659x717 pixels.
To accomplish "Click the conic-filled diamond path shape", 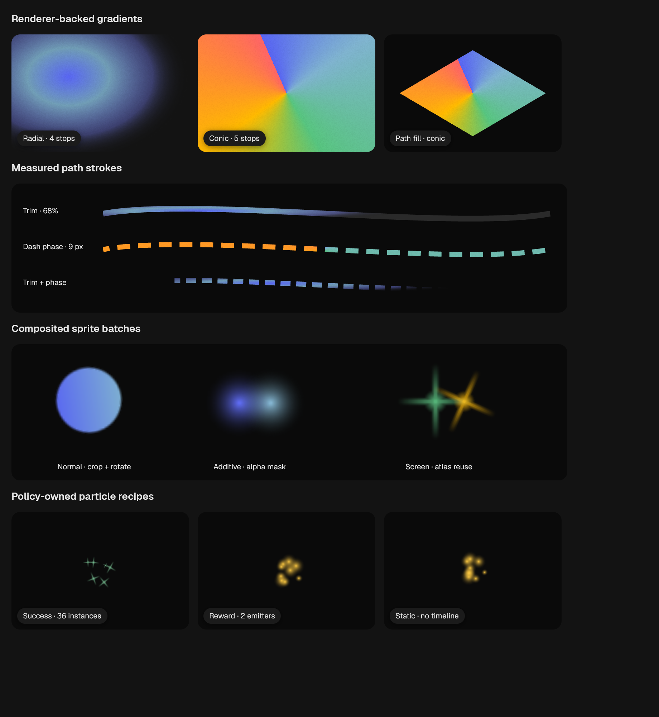I will tap(473, 93).
